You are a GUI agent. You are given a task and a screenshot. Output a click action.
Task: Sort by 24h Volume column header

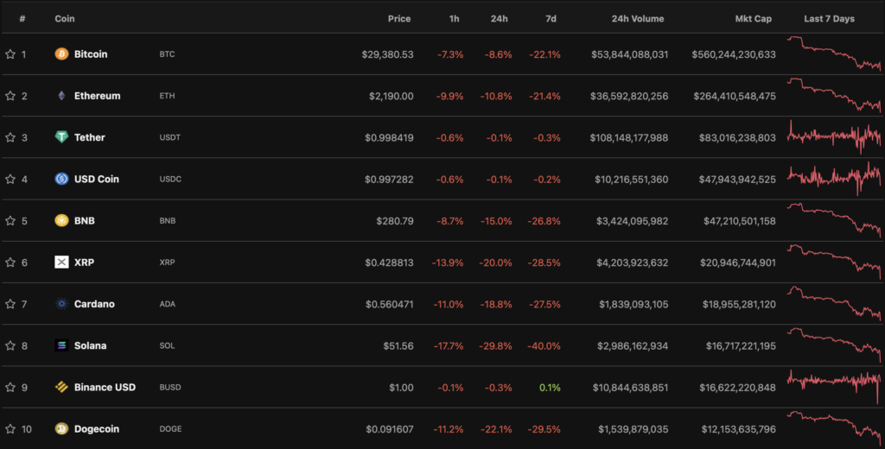coord(637,18)
